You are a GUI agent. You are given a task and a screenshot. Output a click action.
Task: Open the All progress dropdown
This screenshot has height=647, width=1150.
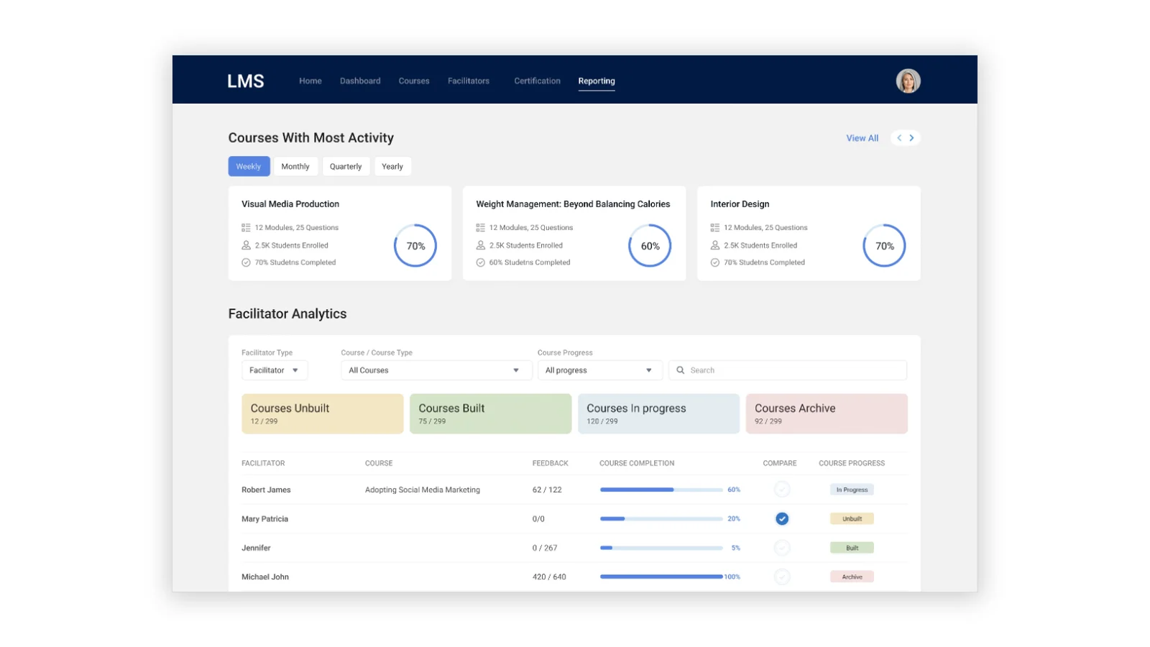click(x=599, y=370)
